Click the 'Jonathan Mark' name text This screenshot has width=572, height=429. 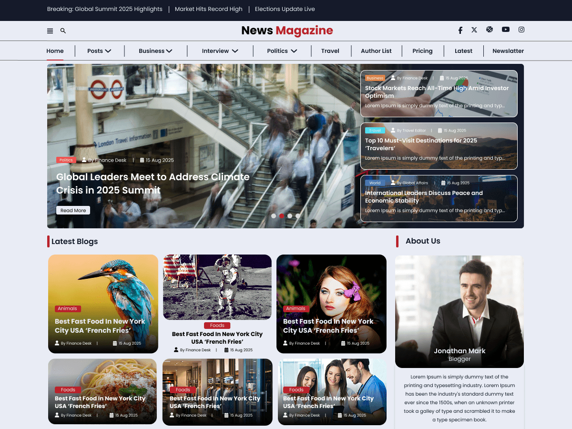[460, 351]
